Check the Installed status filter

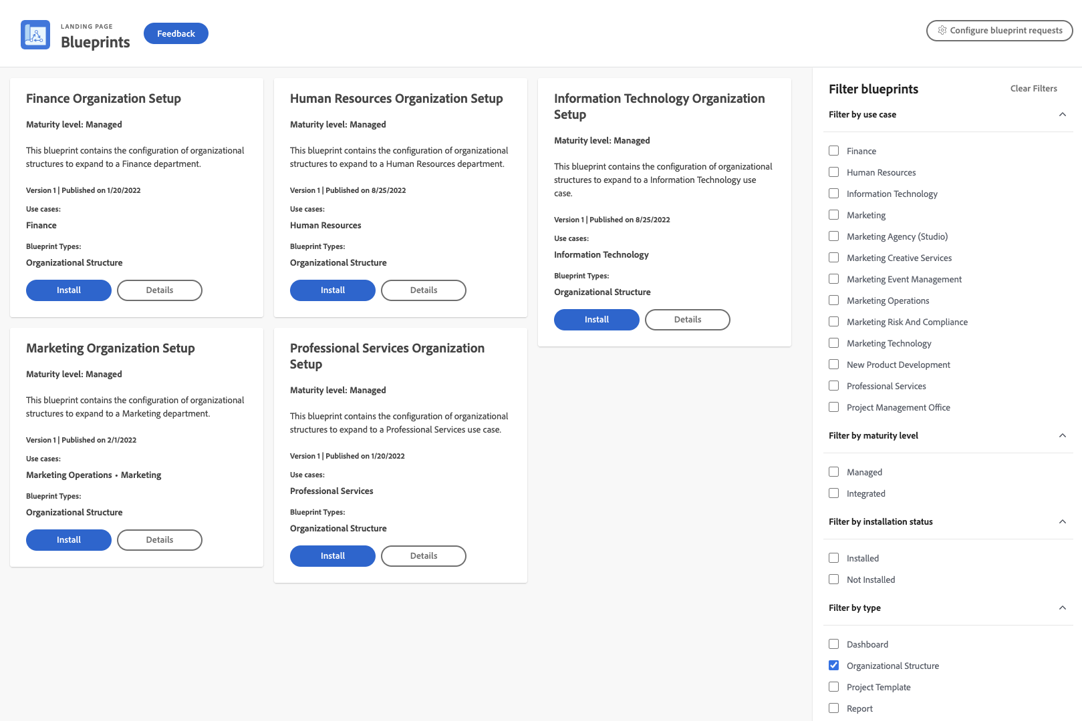coord(833,557)
